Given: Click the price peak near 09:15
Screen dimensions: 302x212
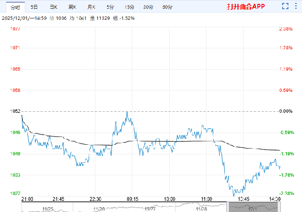Looking at the screenshot, I should (x=127, y=112).
